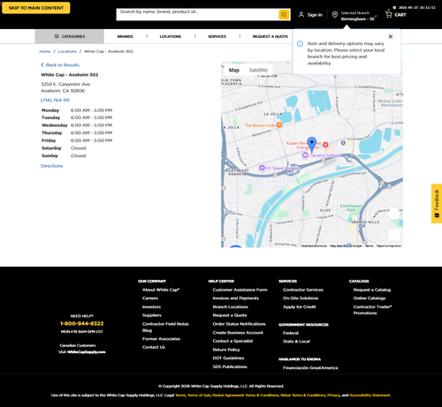442x407 pixels.
Task: Open Former Associates footer link
Action: 161,339
